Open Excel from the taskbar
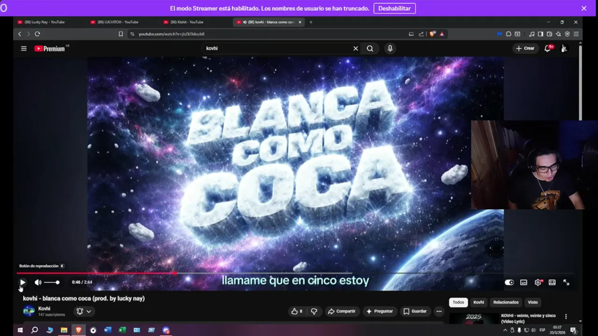The image size is (598, 336). pos(122,330)
